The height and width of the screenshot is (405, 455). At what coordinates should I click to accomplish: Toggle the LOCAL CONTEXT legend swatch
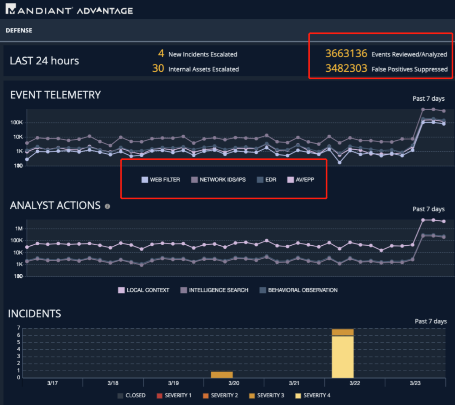pos(121,290)
